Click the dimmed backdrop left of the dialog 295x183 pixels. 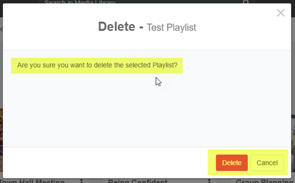point(1,58)
